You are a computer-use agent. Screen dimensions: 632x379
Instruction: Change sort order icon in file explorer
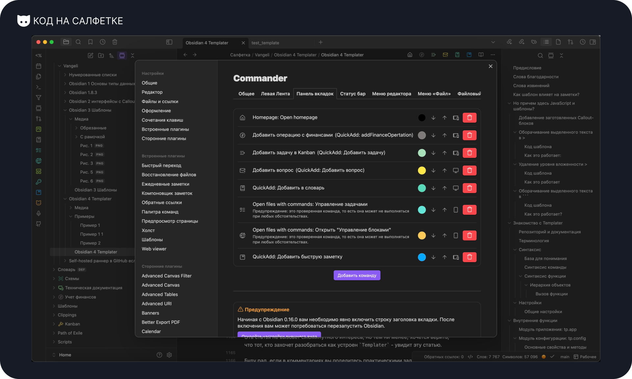[x=112, y=55]
